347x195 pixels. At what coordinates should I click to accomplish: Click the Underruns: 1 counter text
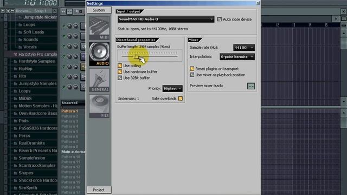(x=128, y=99)
